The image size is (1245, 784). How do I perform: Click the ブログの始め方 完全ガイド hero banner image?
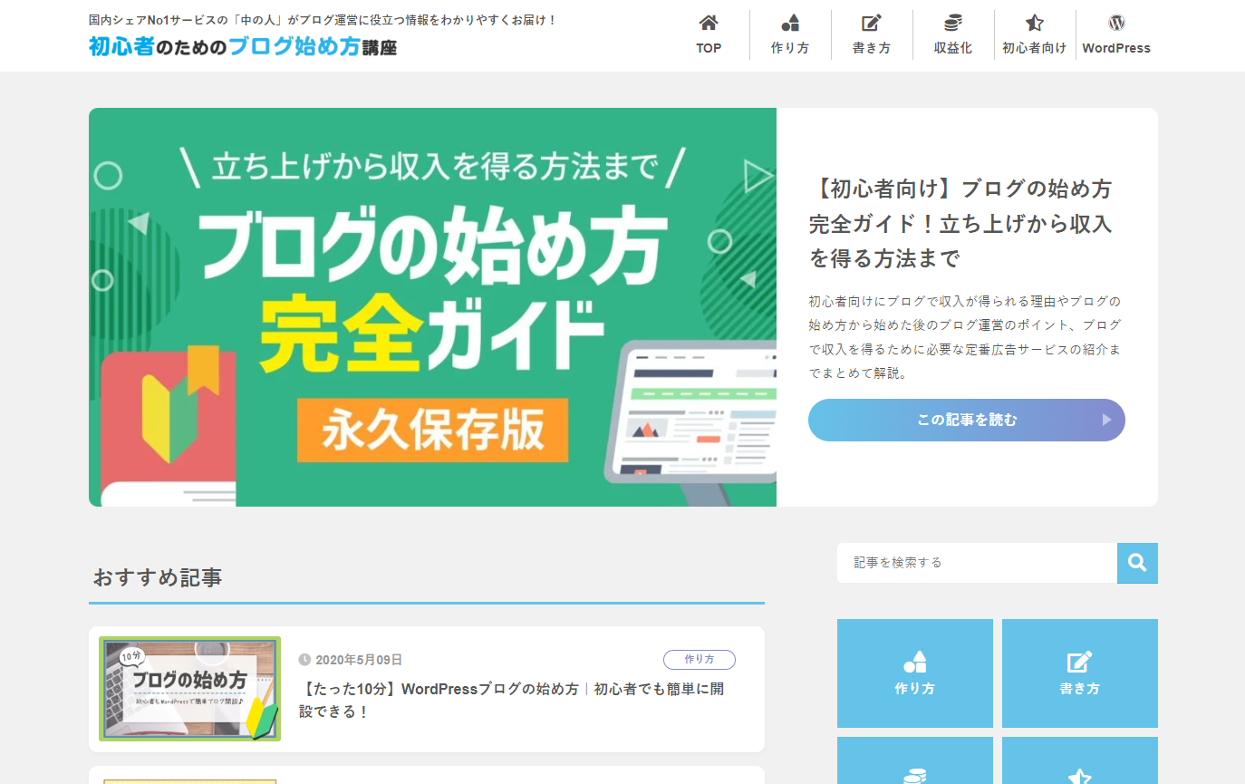(x=432, y=307)
